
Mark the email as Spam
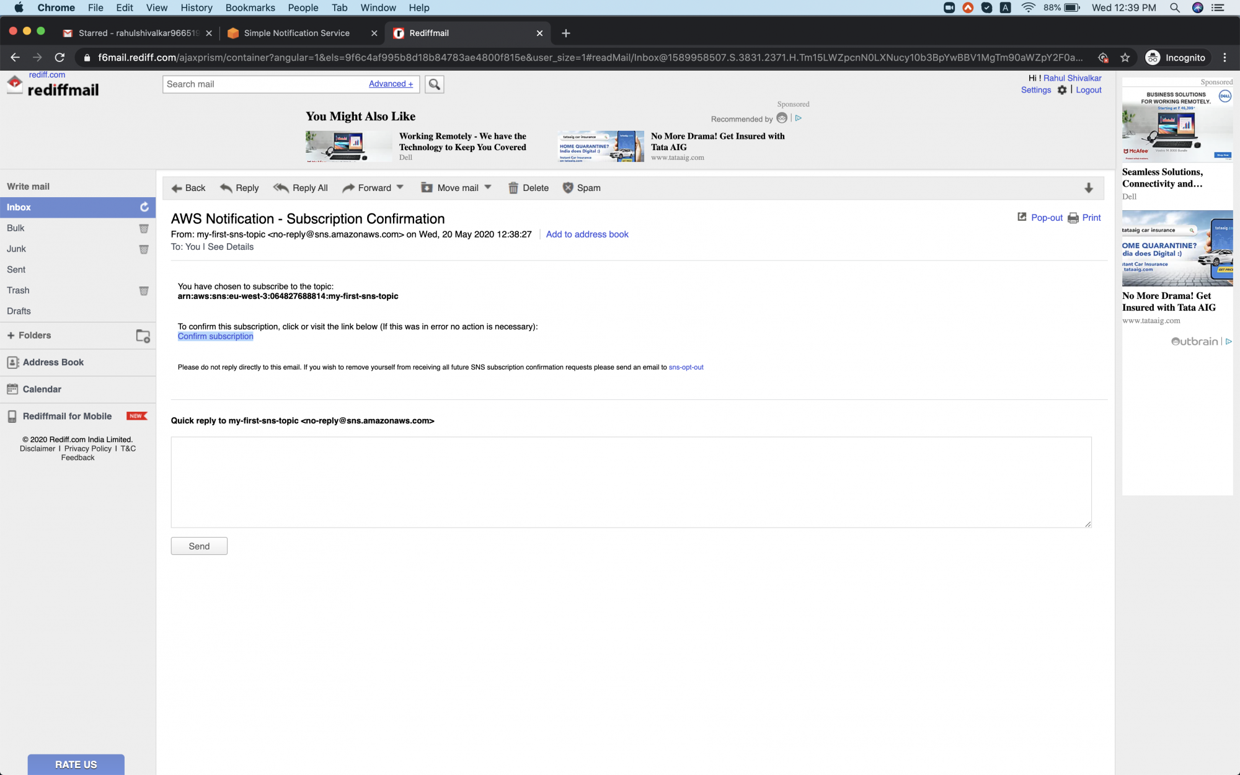click(582, 187)
